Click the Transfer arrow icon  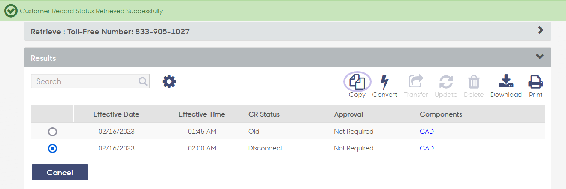416,82
